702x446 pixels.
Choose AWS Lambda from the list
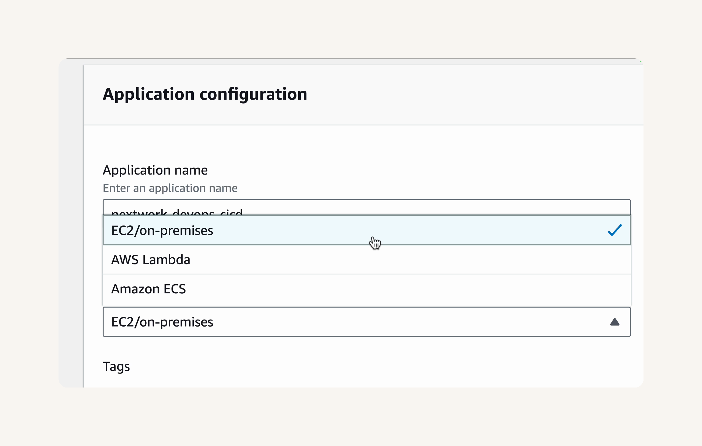[x=367, y=260]
